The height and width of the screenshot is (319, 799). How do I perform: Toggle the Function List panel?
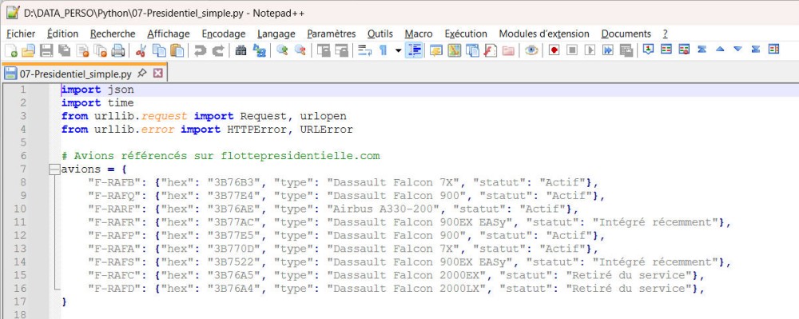(x=490, y=50)
